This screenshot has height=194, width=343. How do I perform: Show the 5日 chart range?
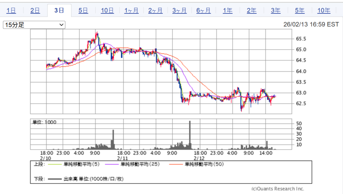[83, 10]
